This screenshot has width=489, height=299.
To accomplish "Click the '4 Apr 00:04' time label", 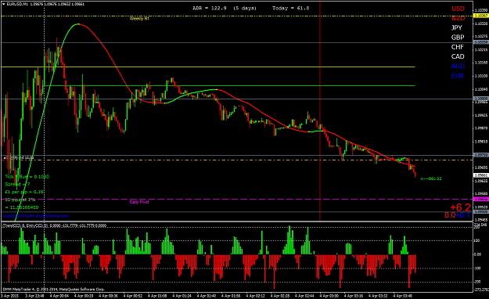I will (59, 296).
